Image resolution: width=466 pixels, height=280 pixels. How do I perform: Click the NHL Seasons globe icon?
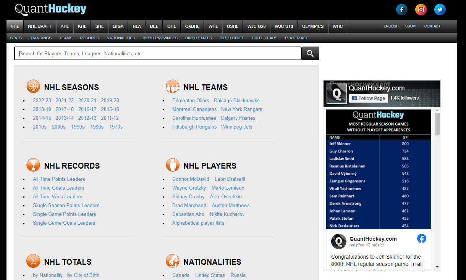(x=33, y=86)
